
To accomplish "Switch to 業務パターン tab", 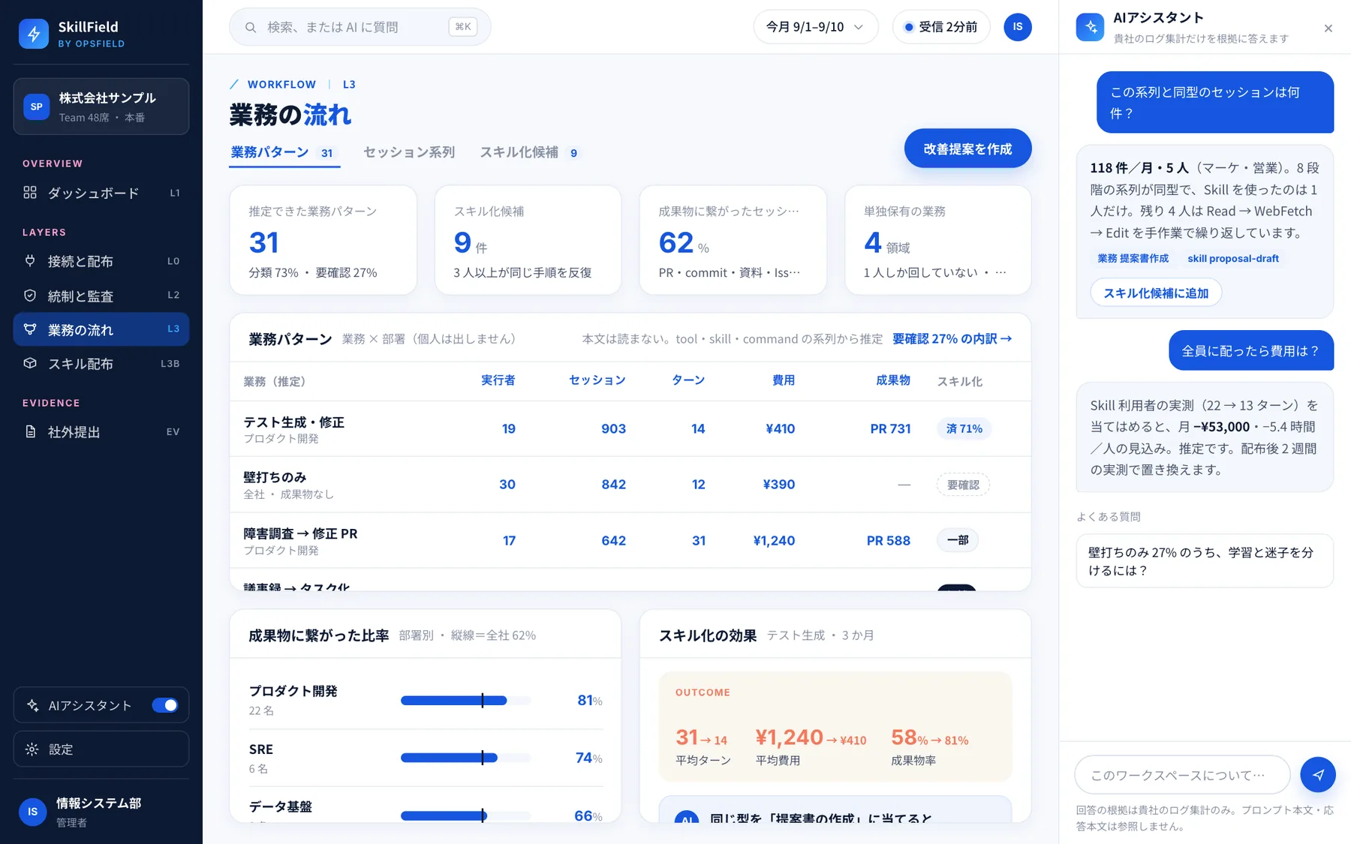I will click(284, 152).
